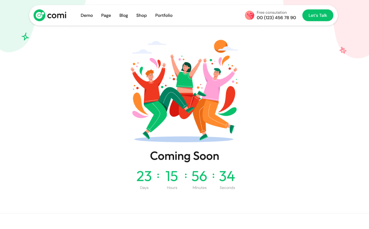Click the red phone consultation icon

[x=249, y=15]
